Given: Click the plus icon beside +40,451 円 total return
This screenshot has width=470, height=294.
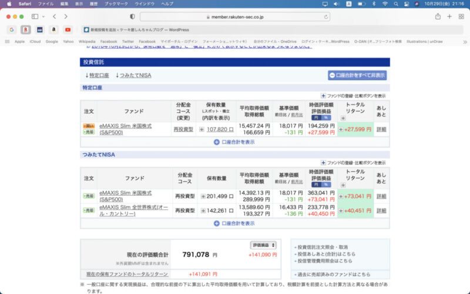Looking at the screenshot, I should pyautogui.click(x=341, y=211).
